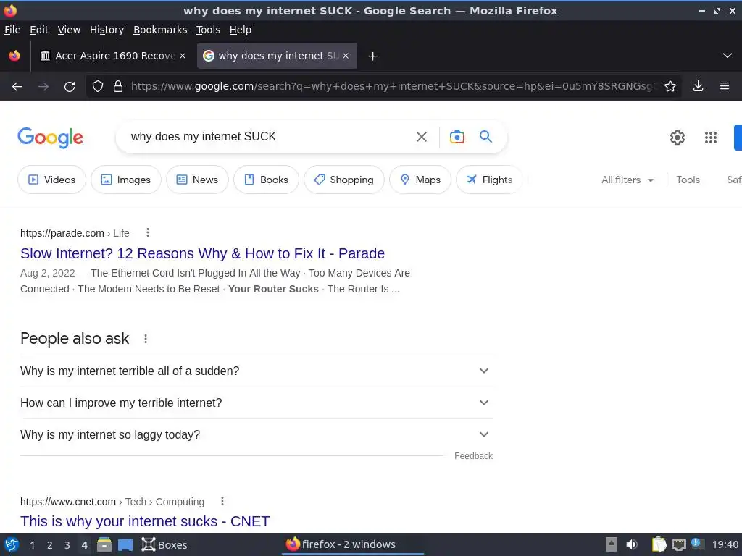Reload the current page

tap(70, 87)
